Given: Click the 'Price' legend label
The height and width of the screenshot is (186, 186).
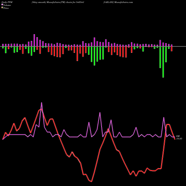Looking at the screenshot, I should [6, 8].
